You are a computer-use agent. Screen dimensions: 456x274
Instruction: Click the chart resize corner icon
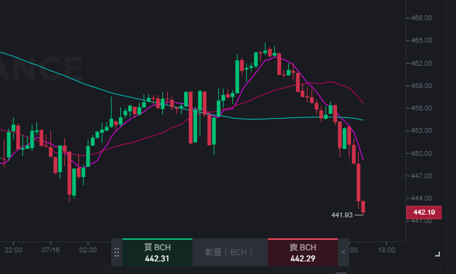click(437, 254)
